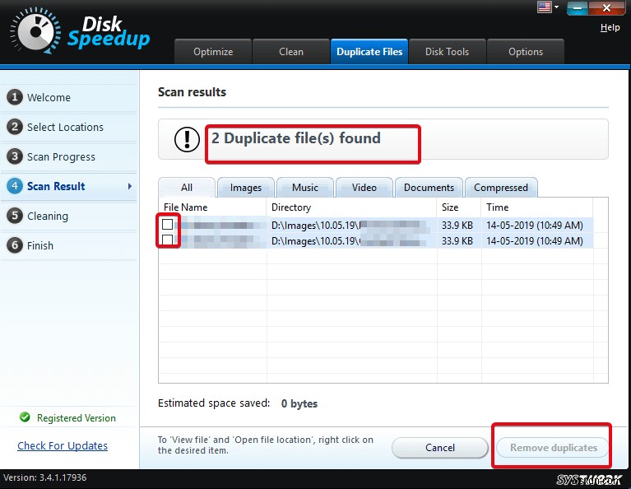Select the Duplicate Files tab
Screen dimensions: 631x489
point(369,52)
